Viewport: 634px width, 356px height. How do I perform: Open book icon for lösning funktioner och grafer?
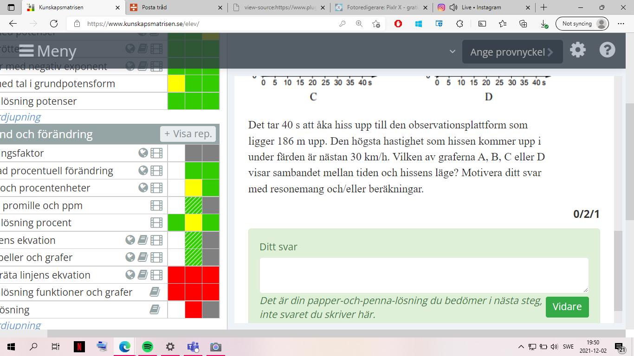click(x=155, y=292)
